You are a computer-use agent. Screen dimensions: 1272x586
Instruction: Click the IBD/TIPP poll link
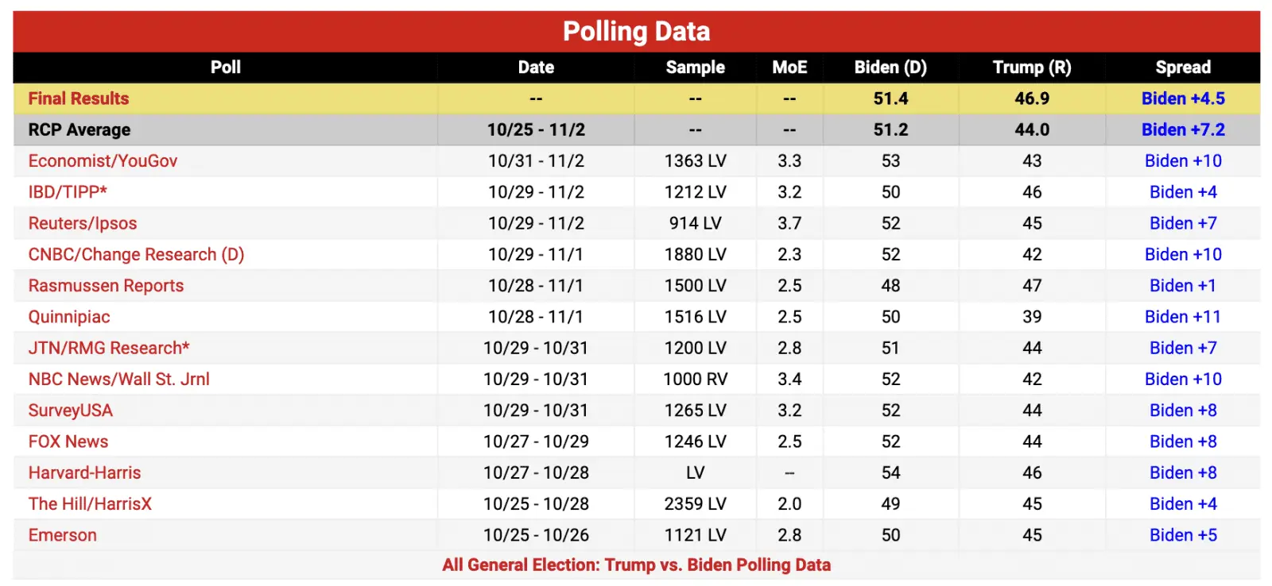click(68, 192)
